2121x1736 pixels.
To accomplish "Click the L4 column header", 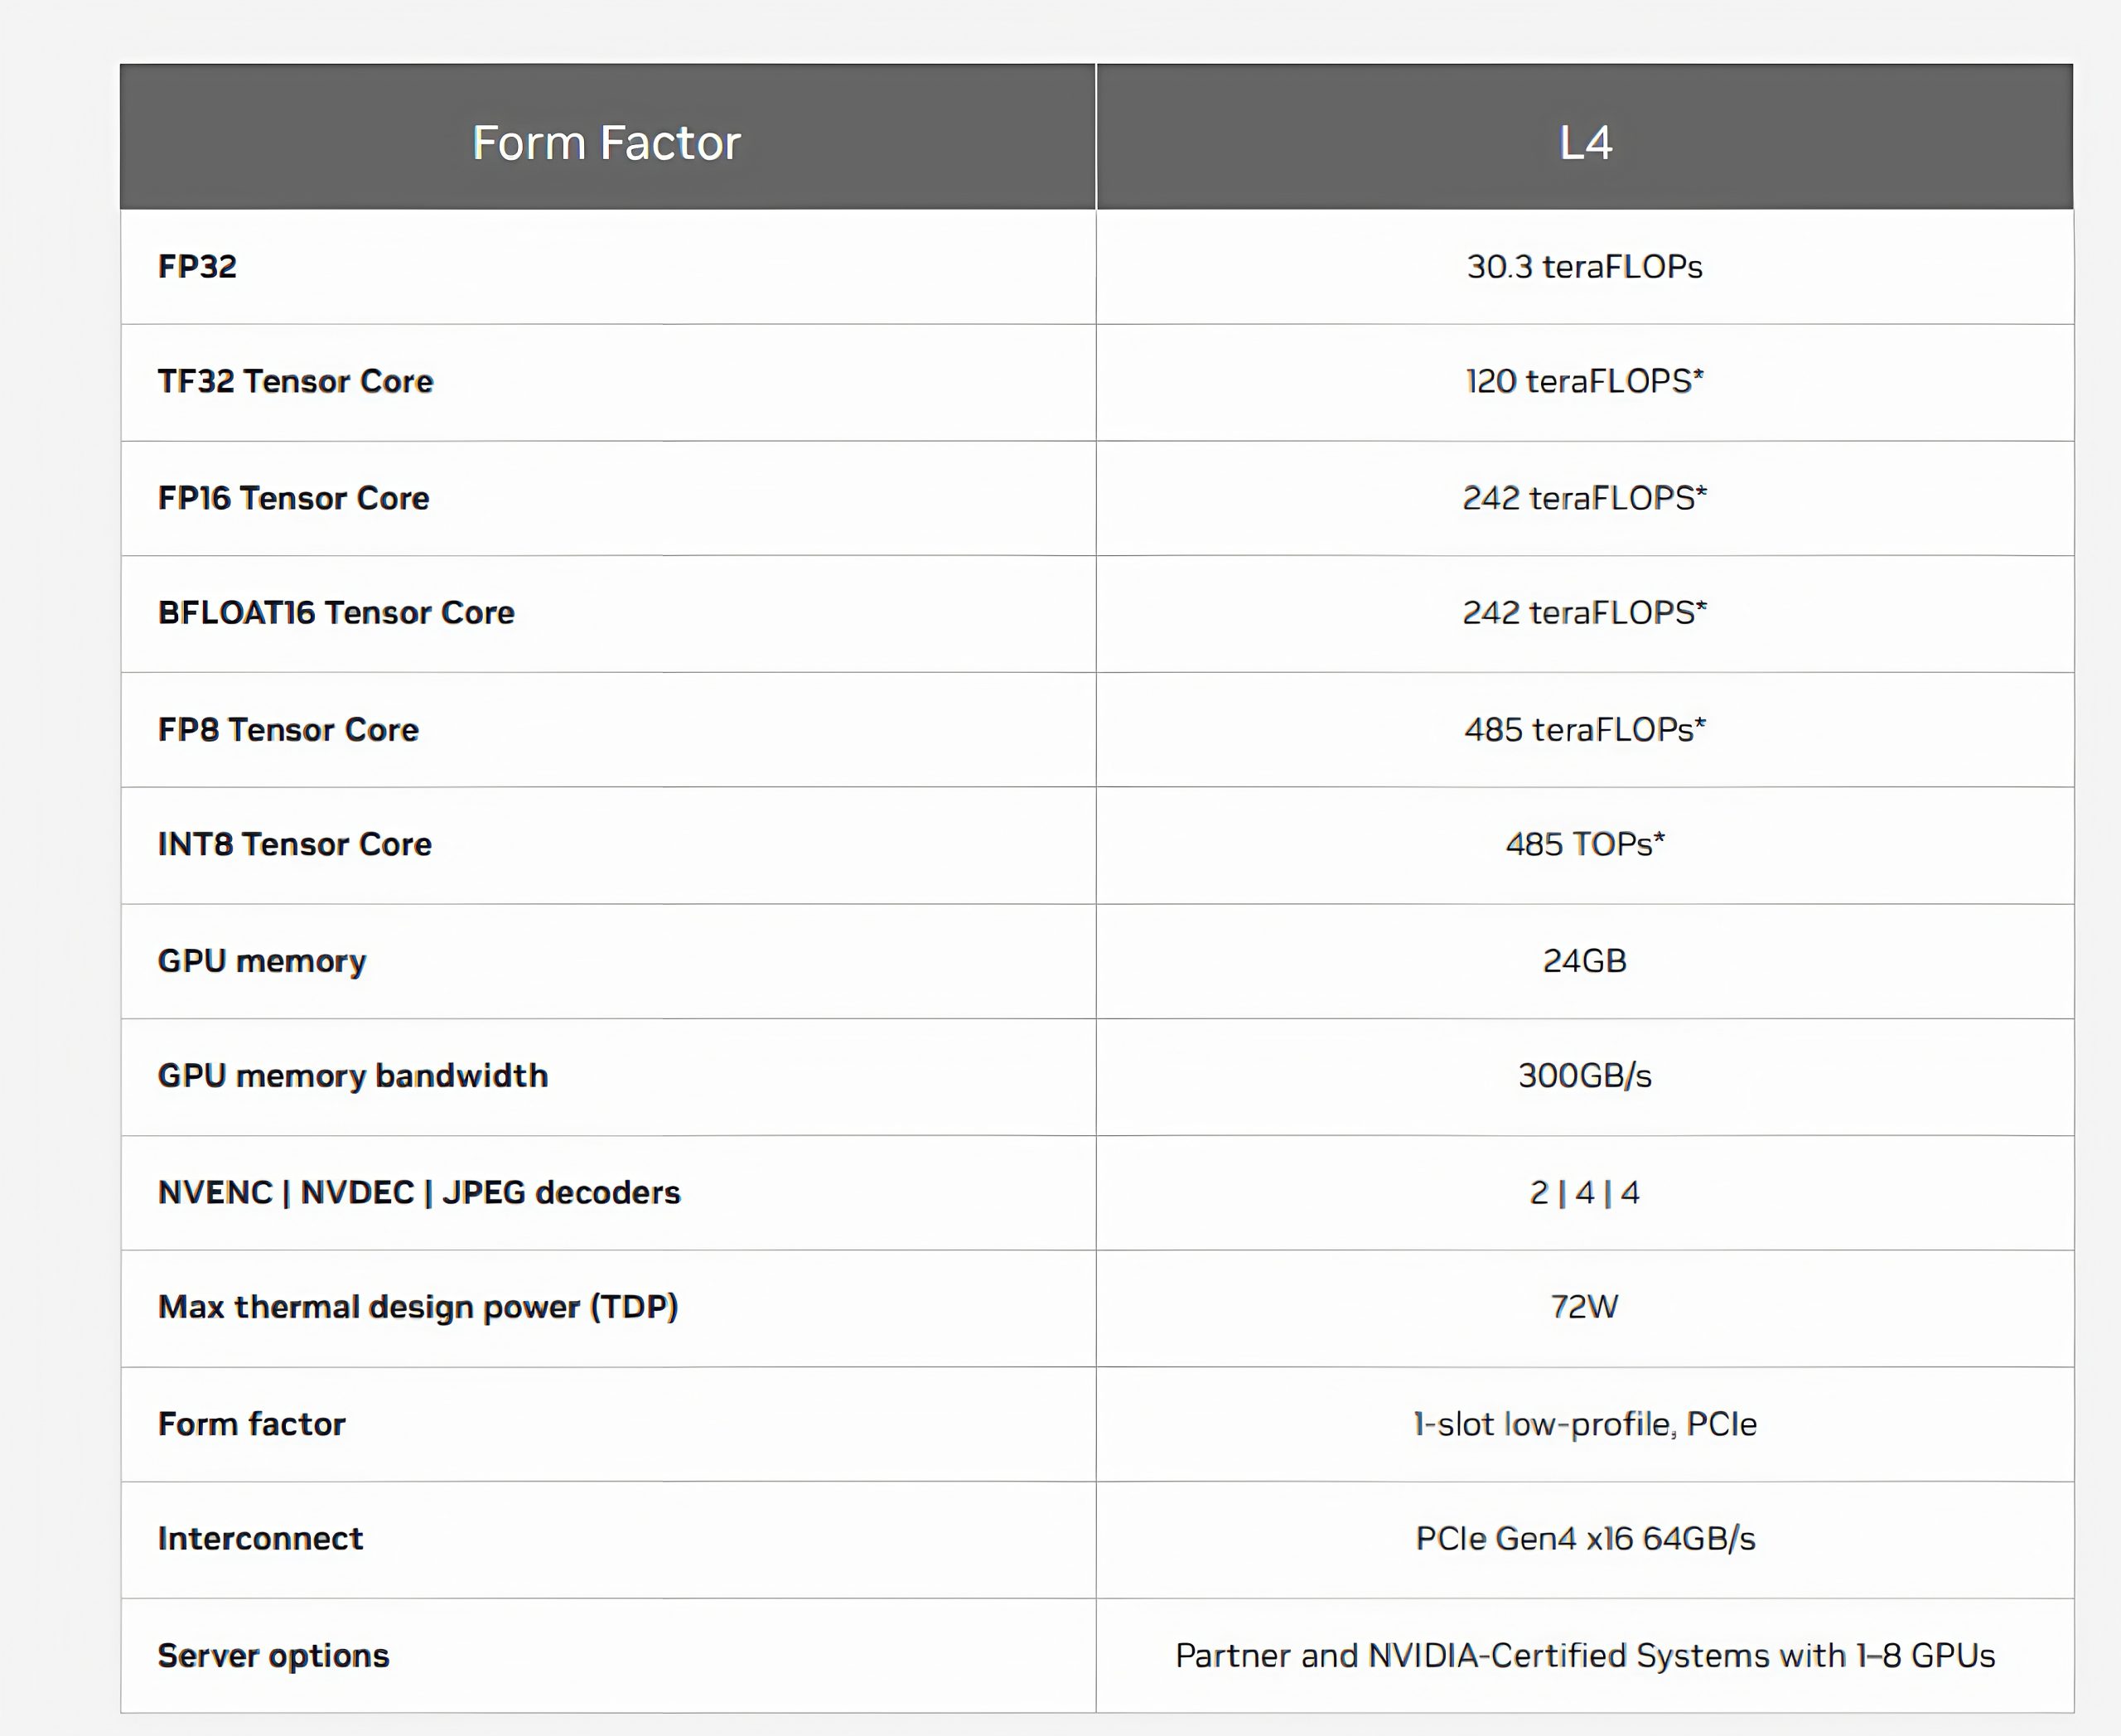I will (1585, 143).
